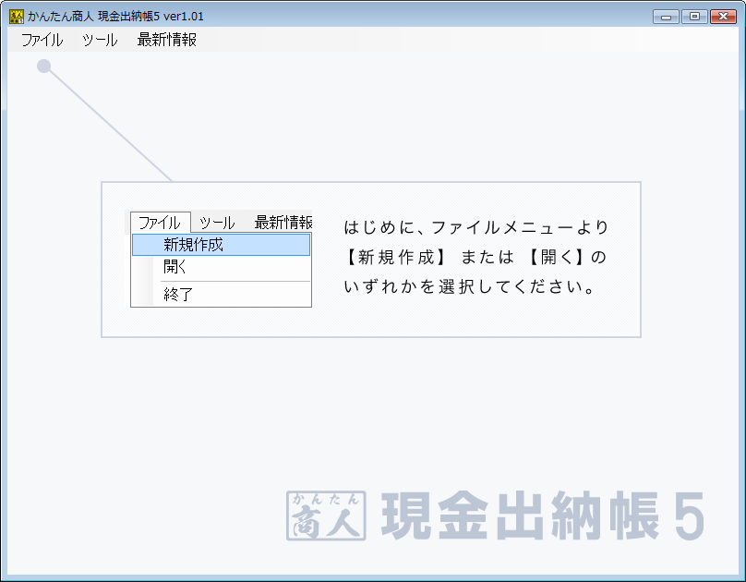
Task: Maximize the 現金出納帳5 window
Action: click(694, 17)
